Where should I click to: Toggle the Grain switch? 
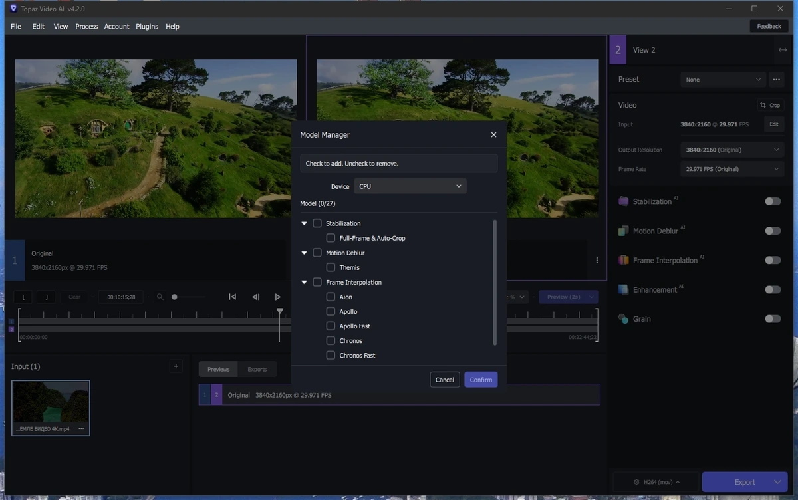point(773,318)
